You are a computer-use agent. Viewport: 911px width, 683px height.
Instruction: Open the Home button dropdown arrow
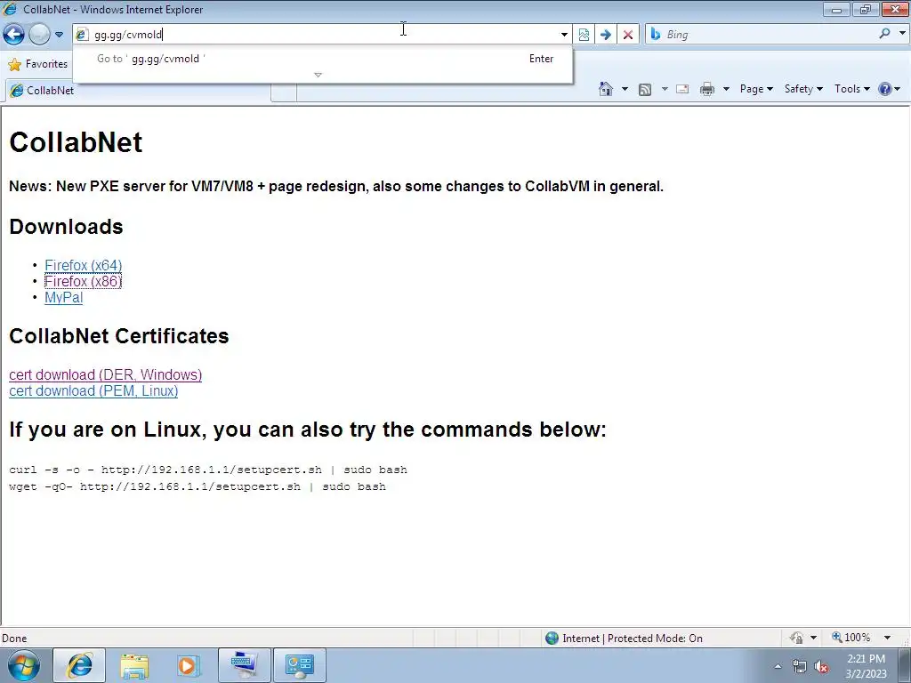point(625,90)
